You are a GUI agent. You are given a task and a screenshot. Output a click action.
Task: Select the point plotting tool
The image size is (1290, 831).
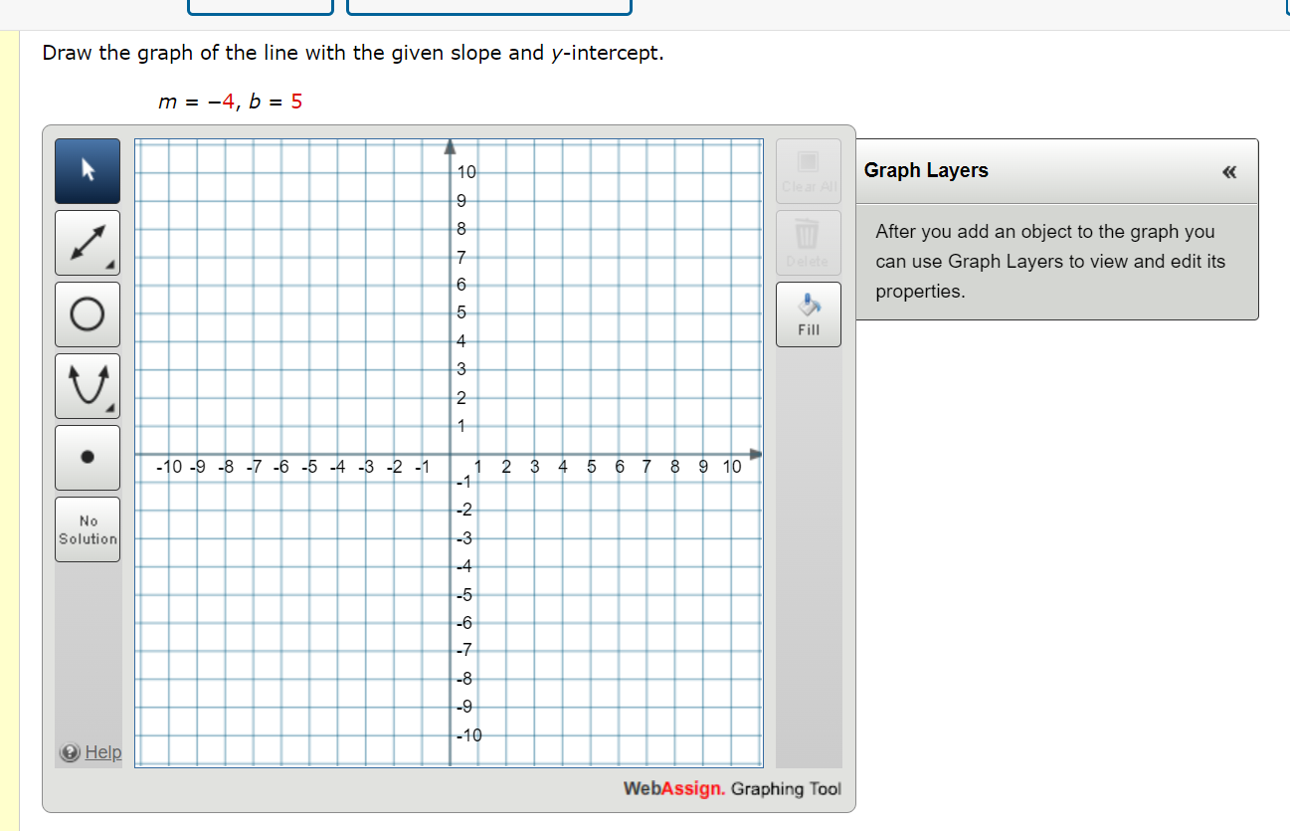[87, 457]
